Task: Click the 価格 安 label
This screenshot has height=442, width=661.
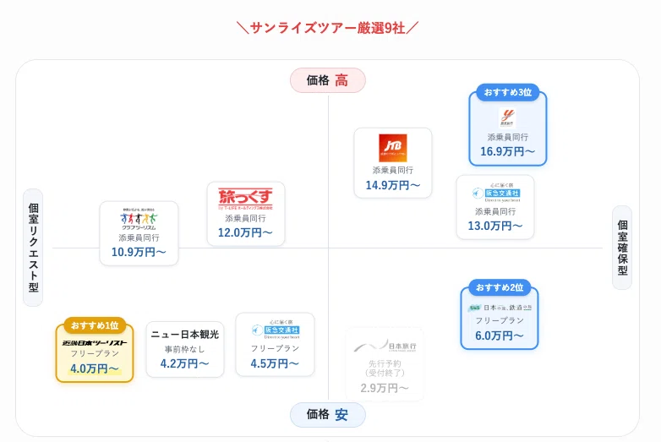Action: point(328,415)
